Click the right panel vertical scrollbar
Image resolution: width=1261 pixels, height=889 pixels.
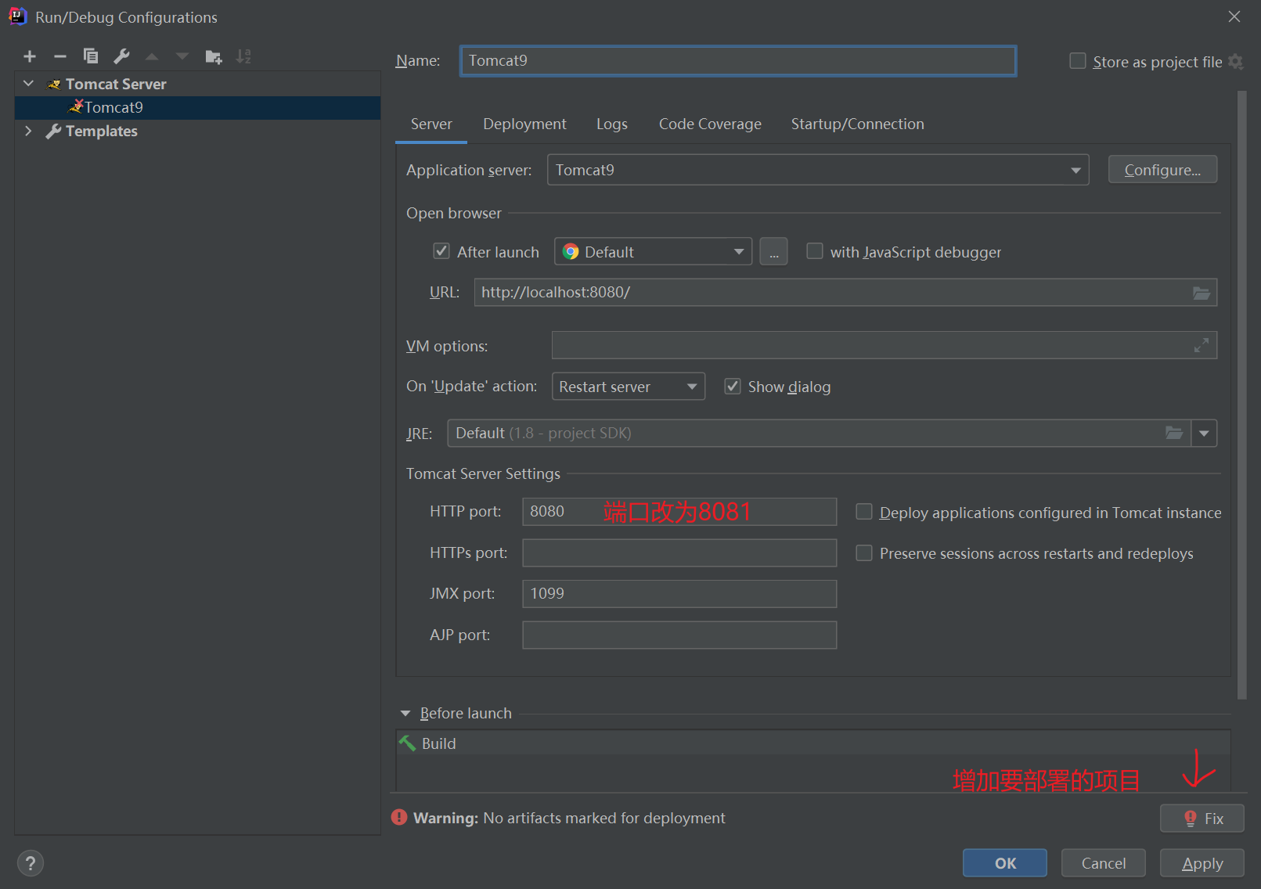click(1241, 395)
